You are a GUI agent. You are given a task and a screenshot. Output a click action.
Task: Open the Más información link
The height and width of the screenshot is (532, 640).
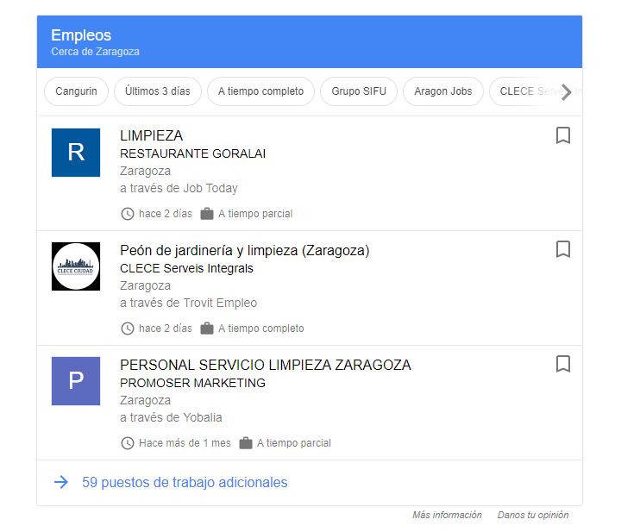[447, 515]
